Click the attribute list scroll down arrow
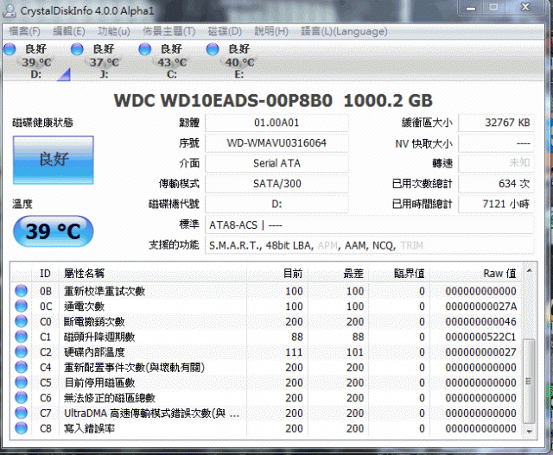This screenshot has height=455, width=553. tap(529, 432)
